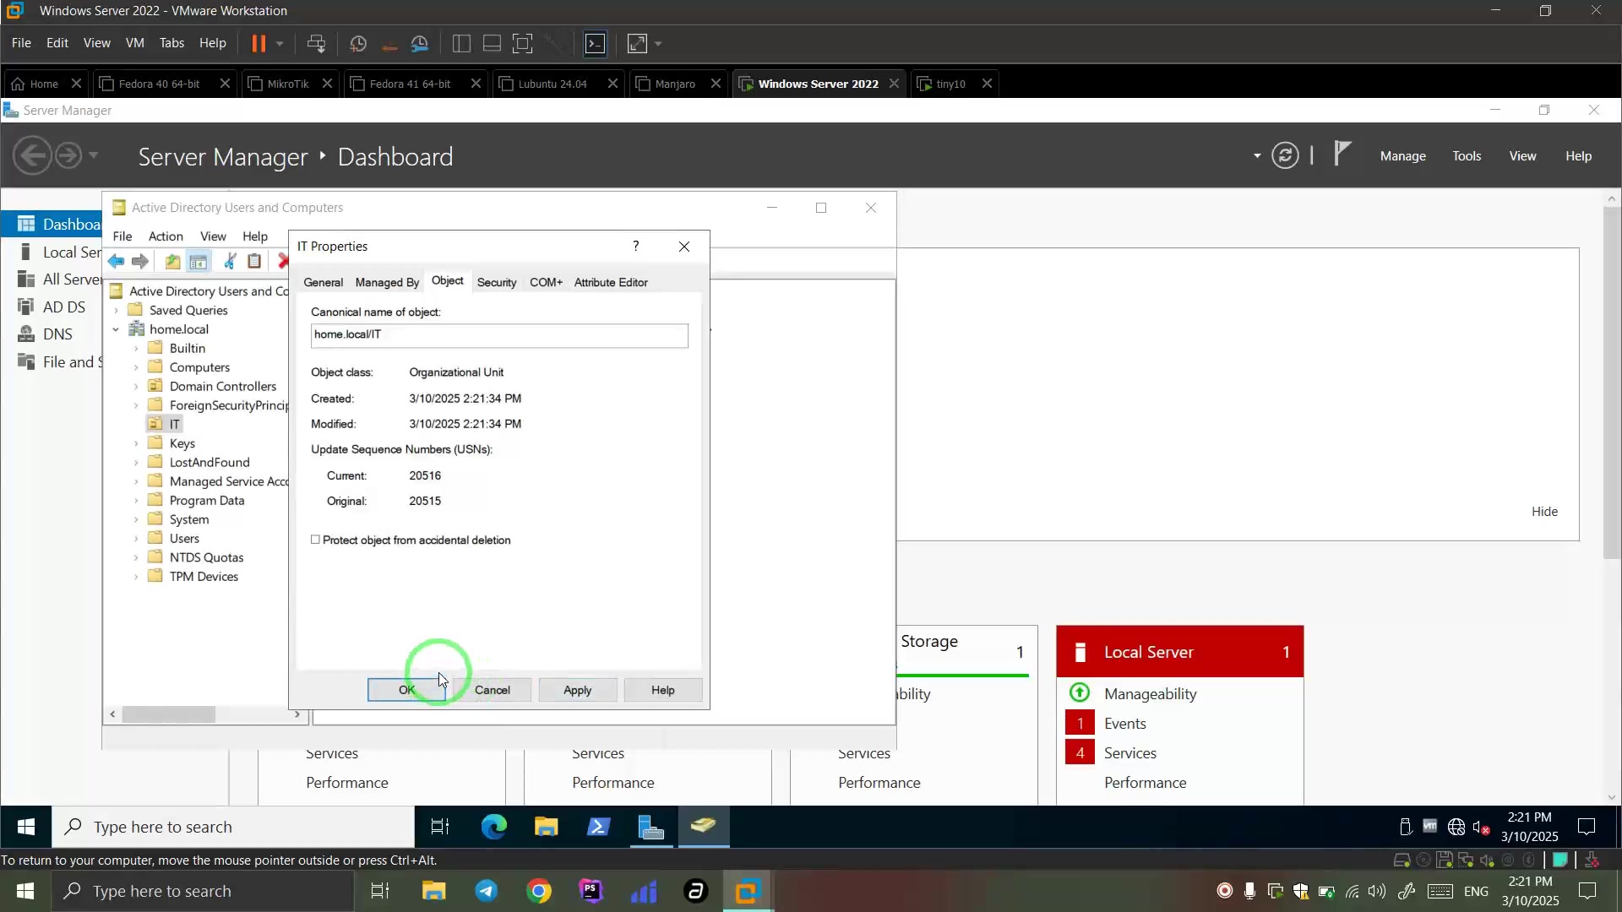
Task: Click the Server Manager refresh icon
Action: 1285,155
